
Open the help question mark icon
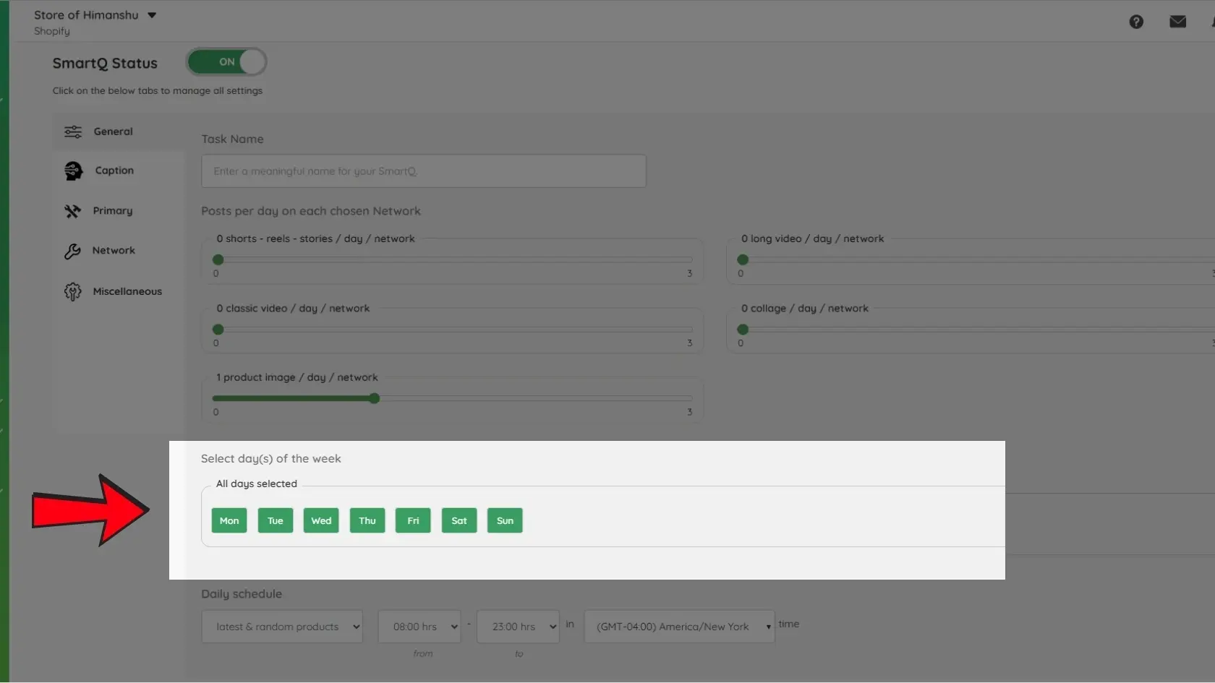[x=1136, y=22]
